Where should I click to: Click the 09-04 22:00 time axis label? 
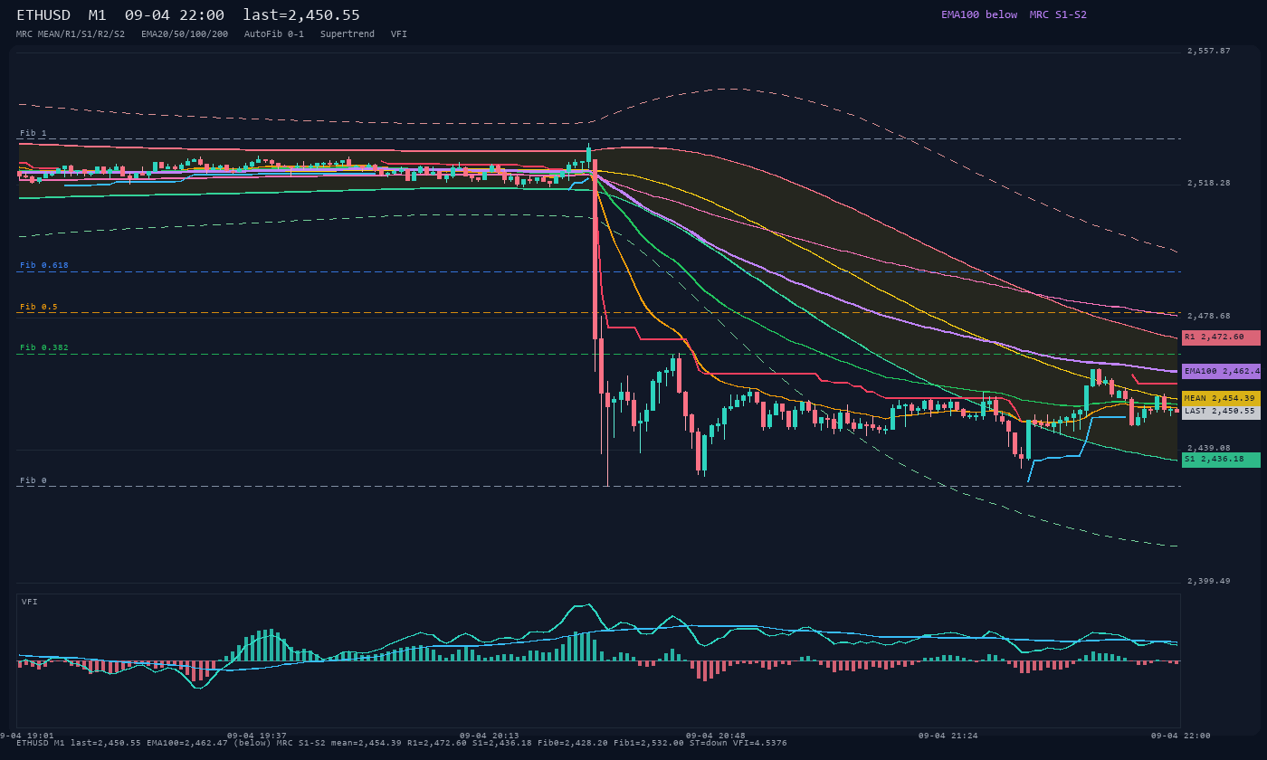click(1181, 736)
